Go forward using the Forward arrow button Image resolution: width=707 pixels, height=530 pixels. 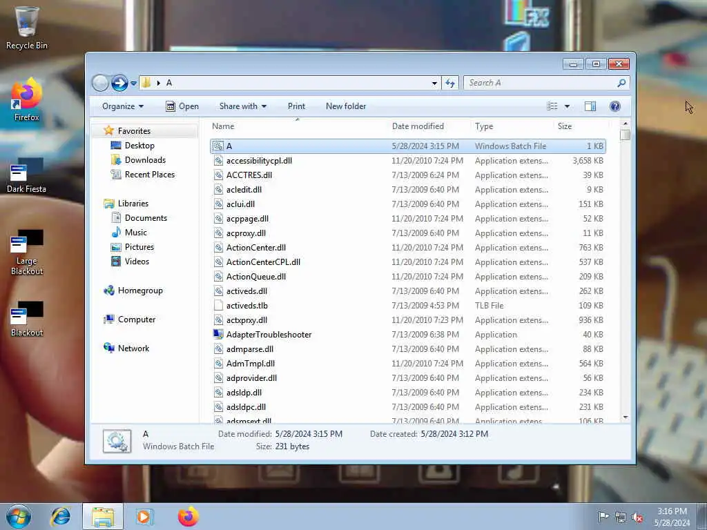tap(119, 83)
